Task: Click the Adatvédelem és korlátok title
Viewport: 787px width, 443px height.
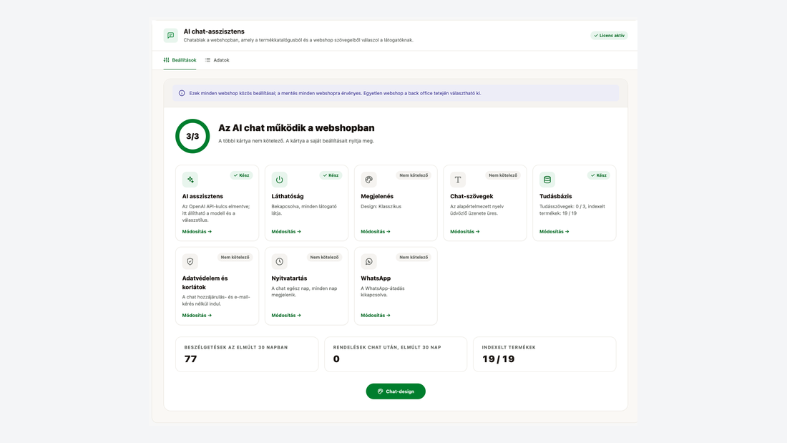Action: click(x=205, y=283)
